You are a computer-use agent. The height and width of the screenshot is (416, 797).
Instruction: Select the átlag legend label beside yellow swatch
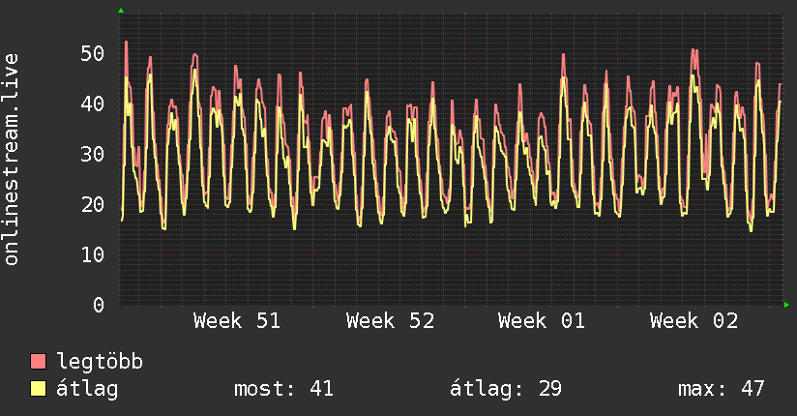click(x=87, y=389)
